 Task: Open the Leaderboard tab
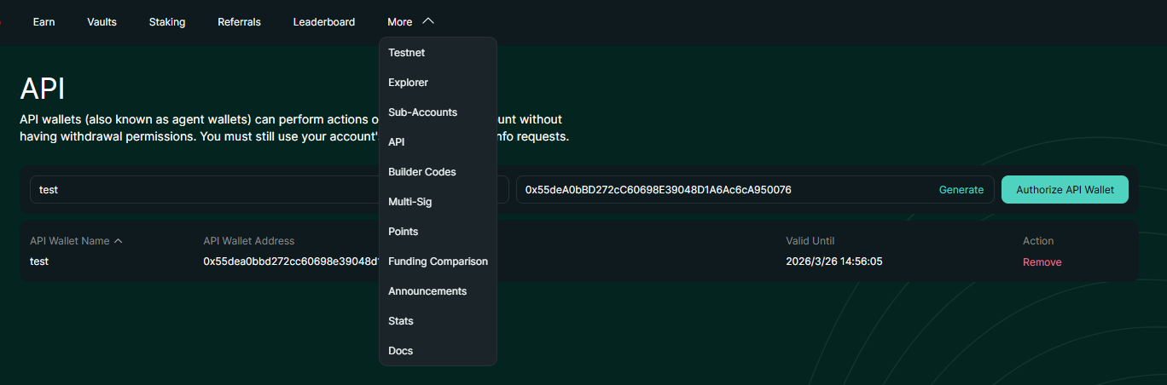[323, 22]
